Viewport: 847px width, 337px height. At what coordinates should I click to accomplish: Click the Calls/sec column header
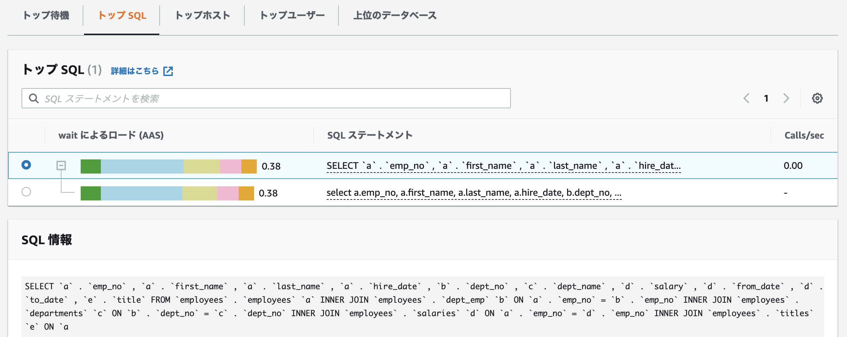click(x=804, y=135)
